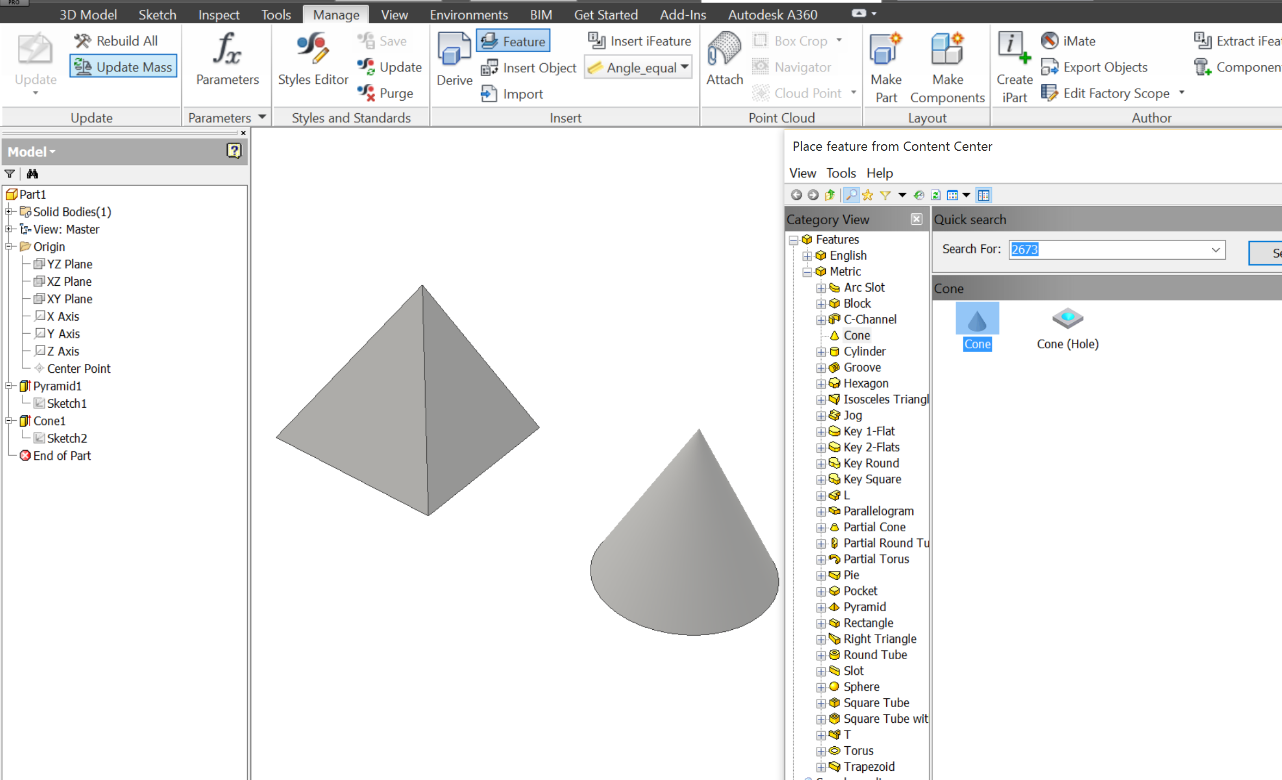This screenshot has height=780, width=1282.
Task: Toggle the filter funnel in Content Center toolbar
Action: click(885, 194)
